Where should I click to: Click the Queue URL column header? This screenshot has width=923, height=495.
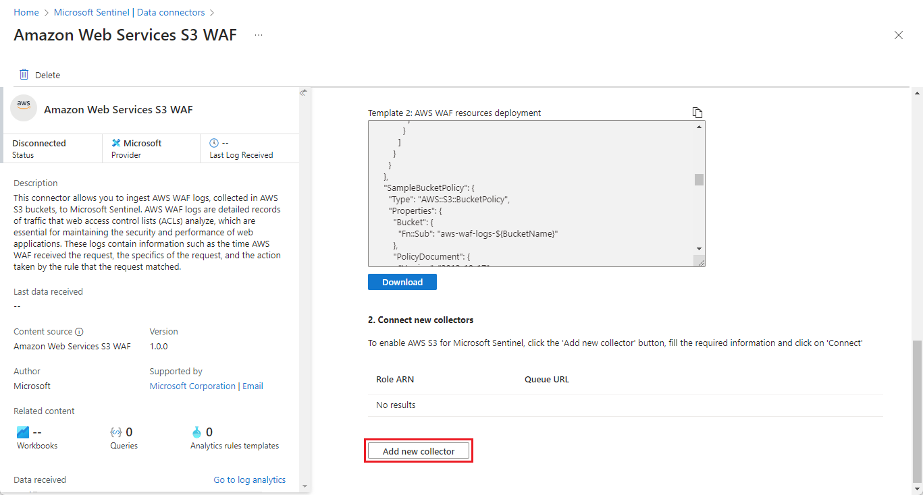pyautogui.click(x=547, y=379)
